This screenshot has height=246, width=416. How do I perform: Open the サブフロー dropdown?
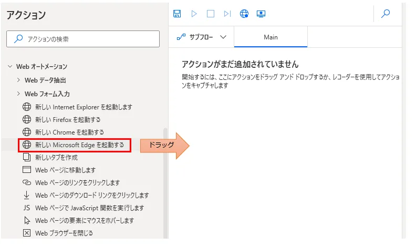(202, 37)
